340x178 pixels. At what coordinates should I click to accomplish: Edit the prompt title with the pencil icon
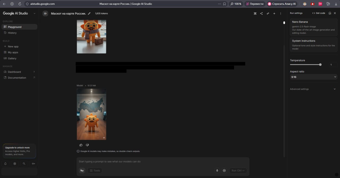tap(89, 13)
